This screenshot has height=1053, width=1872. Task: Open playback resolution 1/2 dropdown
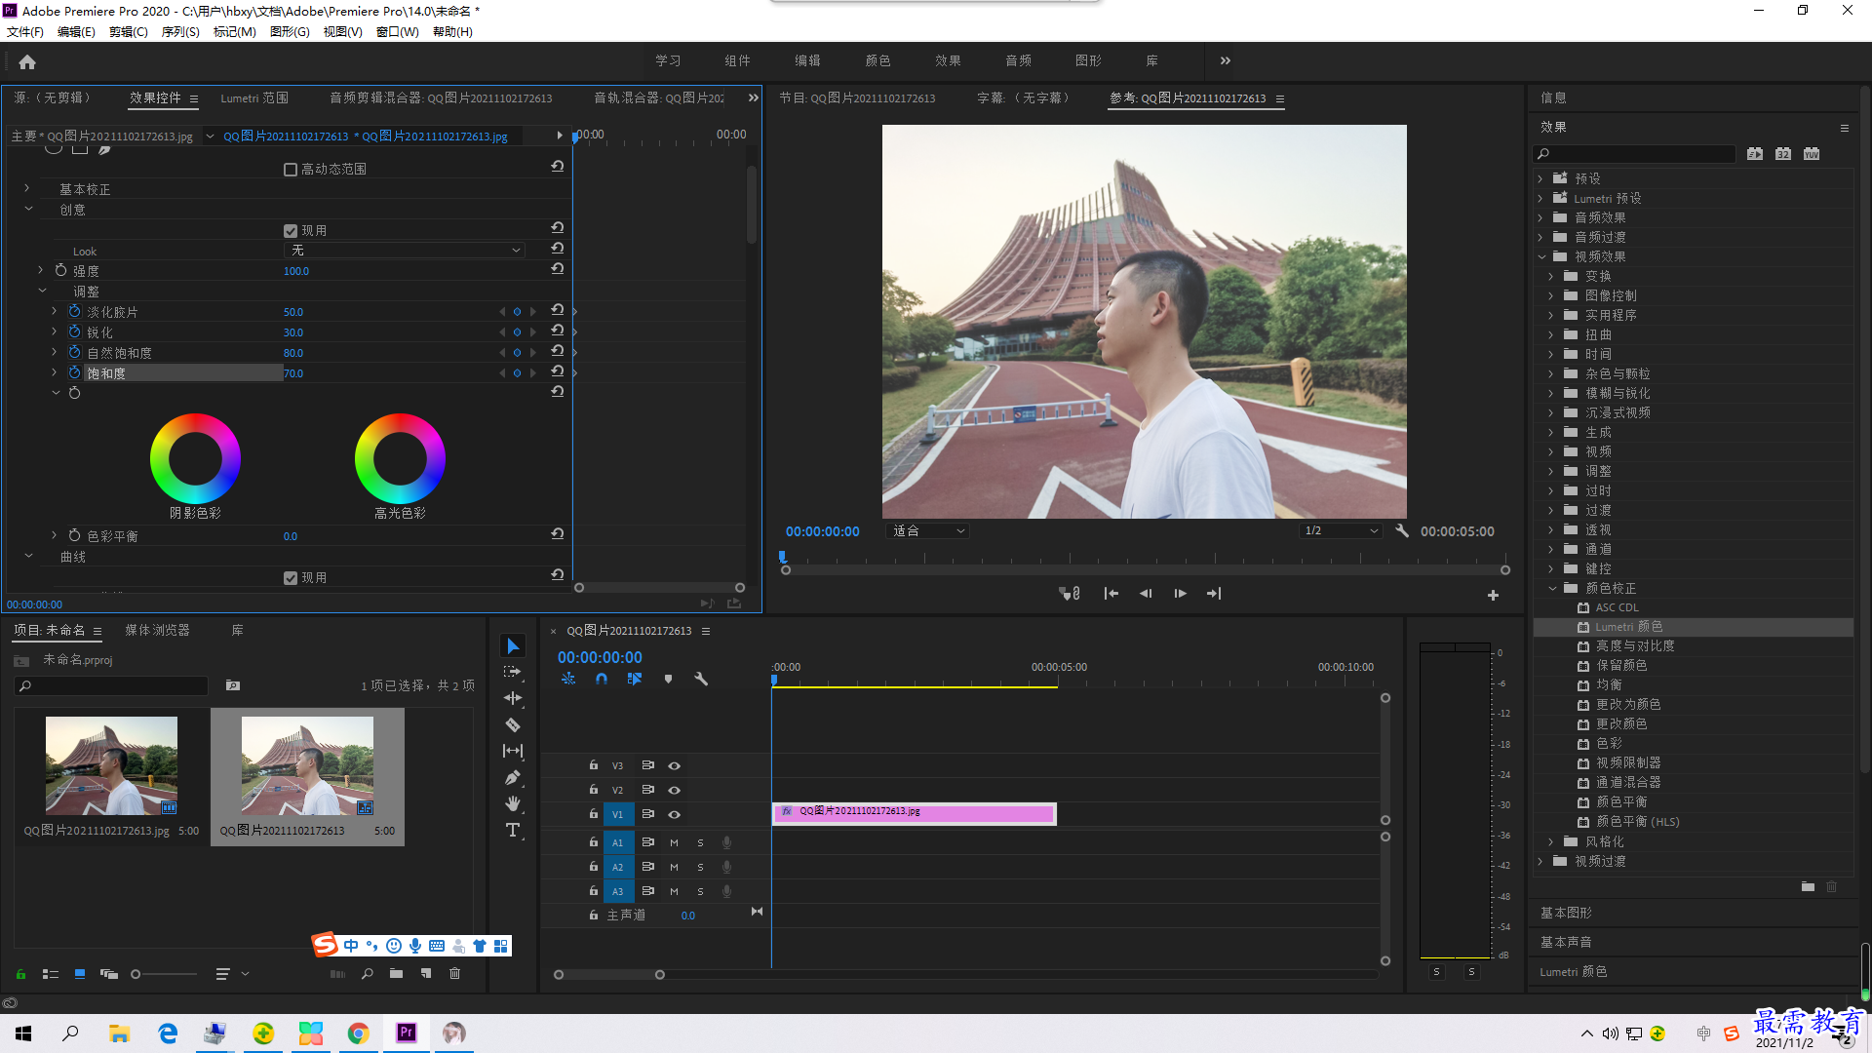coord(1342,531)
